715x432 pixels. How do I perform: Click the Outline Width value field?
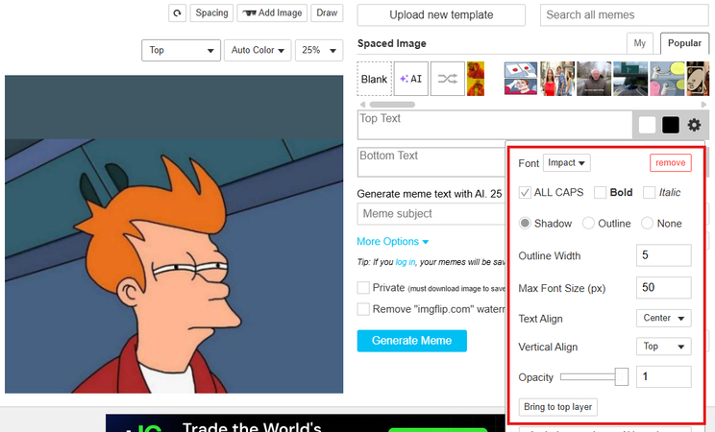click(x=663, y=255)
